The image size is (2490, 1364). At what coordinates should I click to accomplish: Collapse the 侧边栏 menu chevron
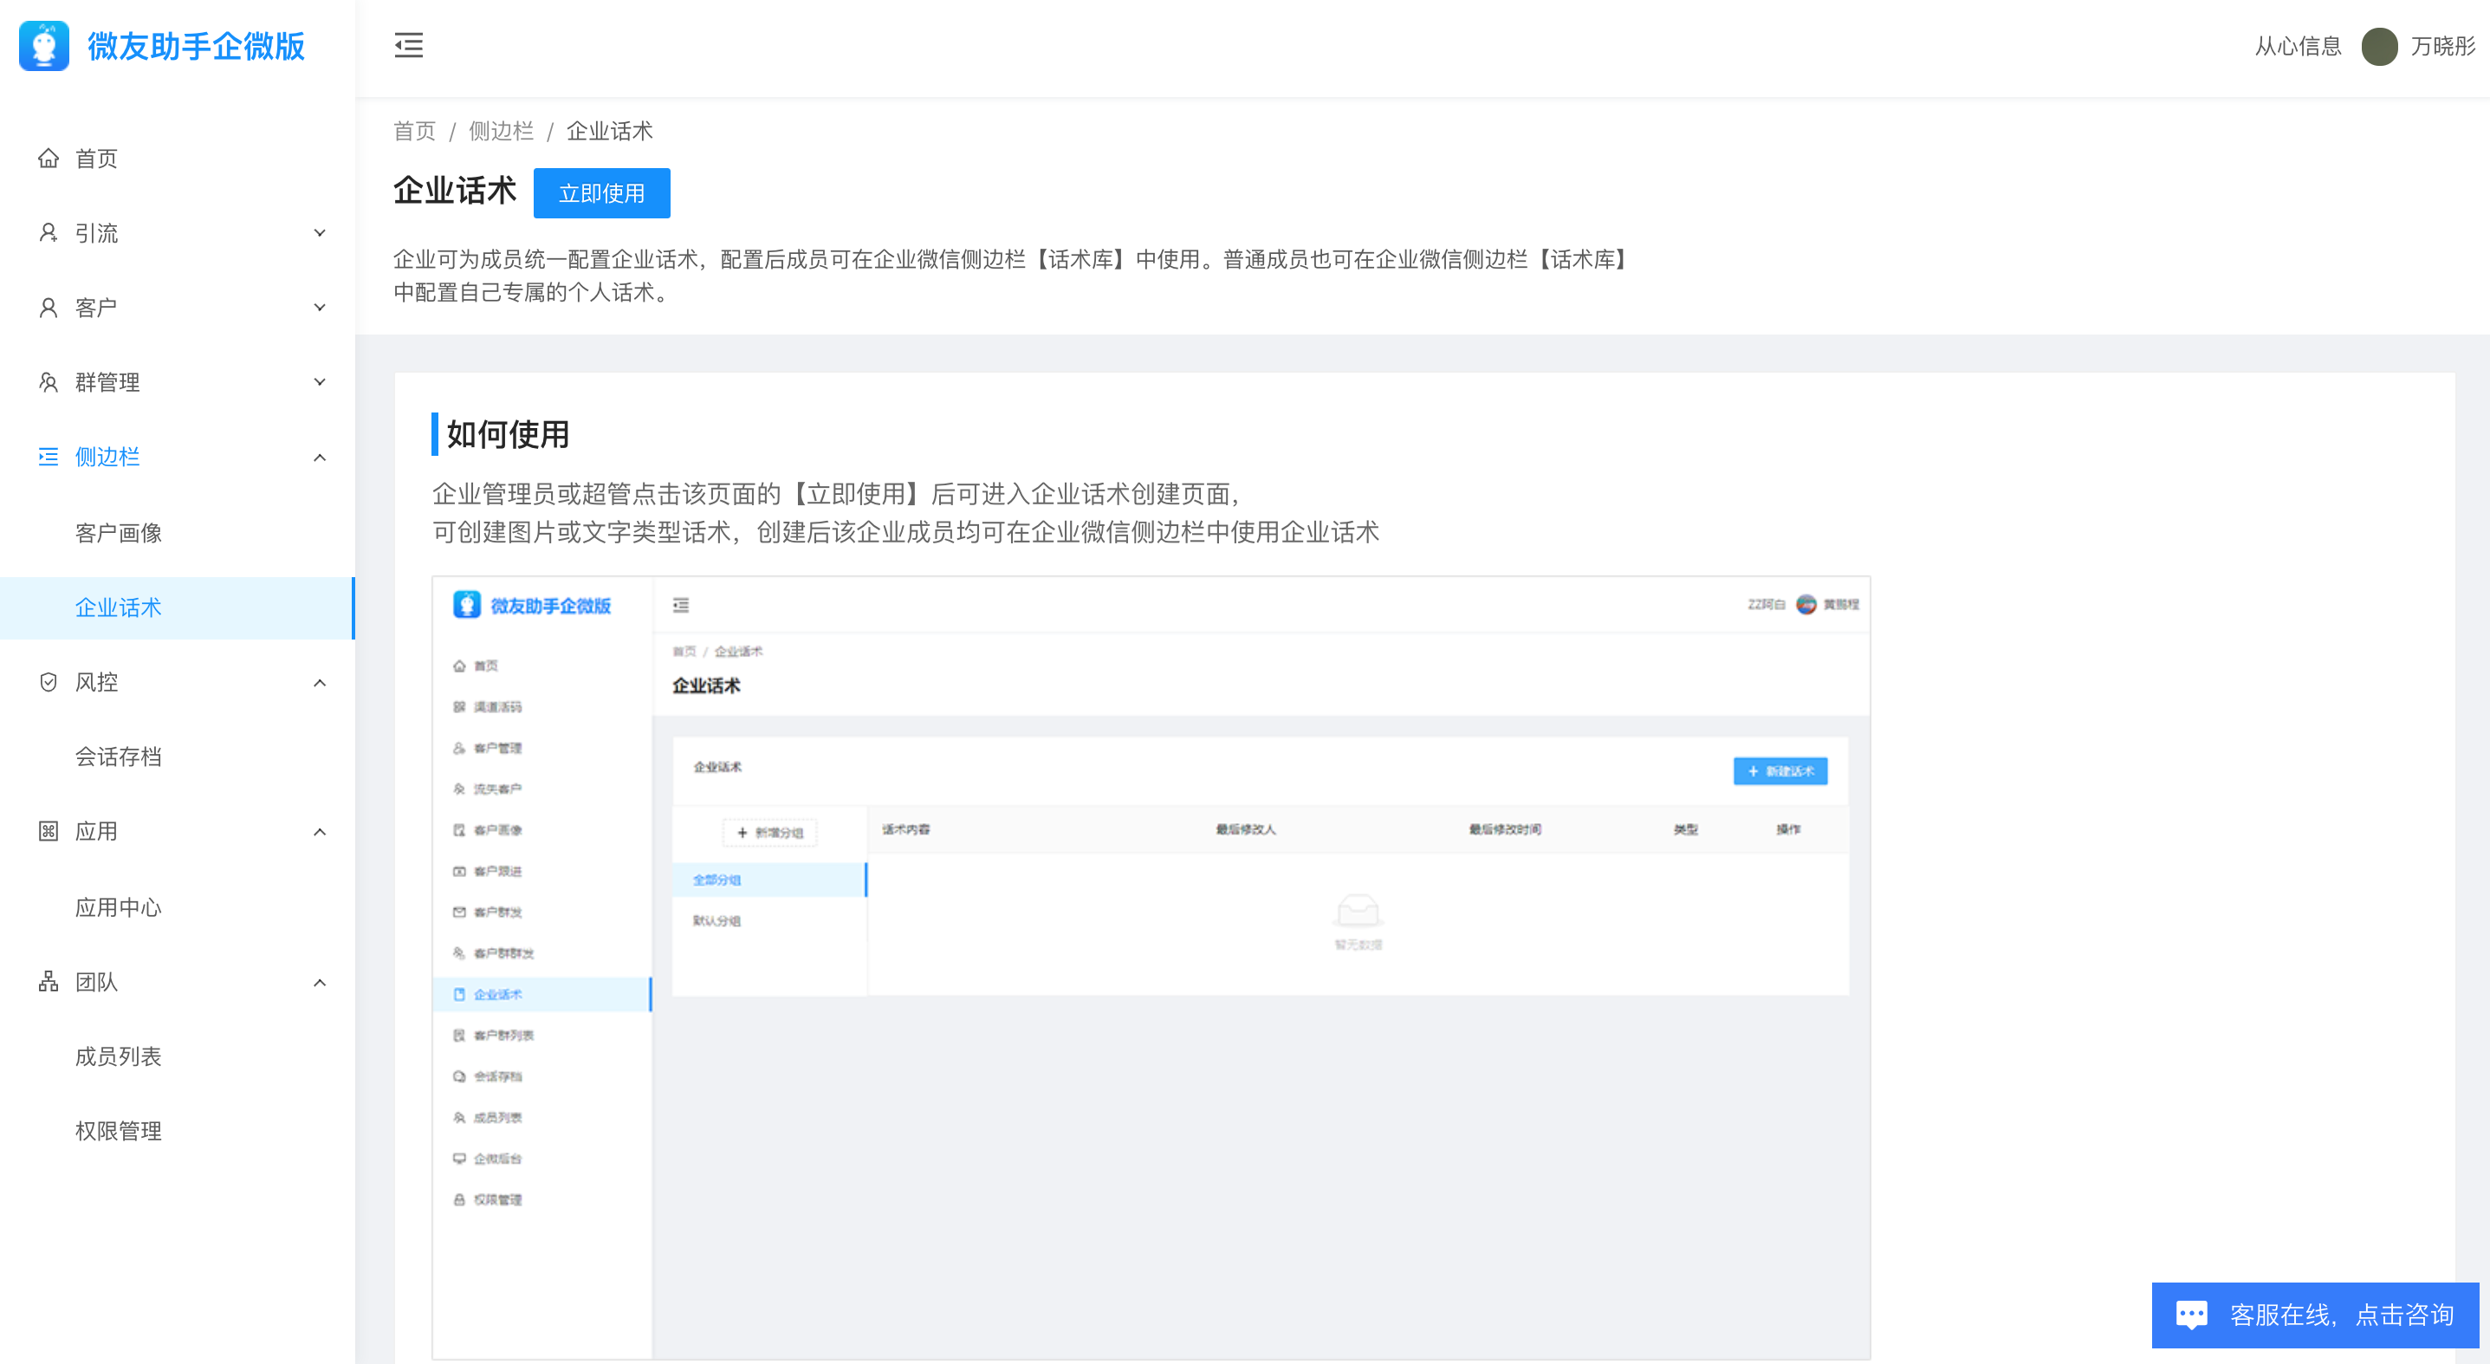pos(320,458)
